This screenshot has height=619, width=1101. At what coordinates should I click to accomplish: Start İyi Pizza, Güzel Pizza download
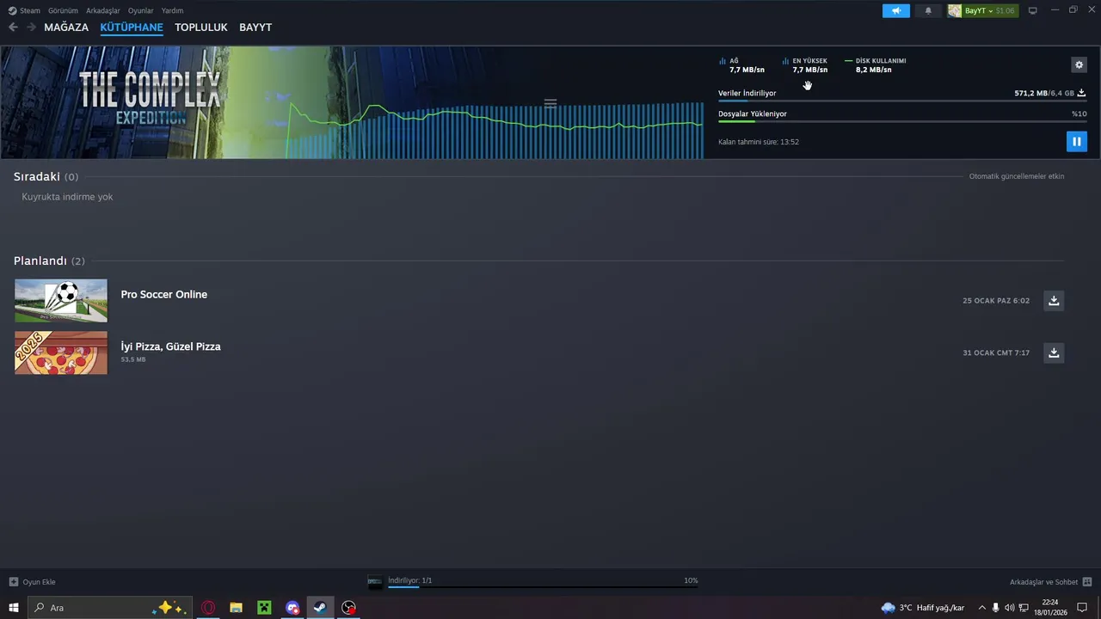coord(1054,352)
